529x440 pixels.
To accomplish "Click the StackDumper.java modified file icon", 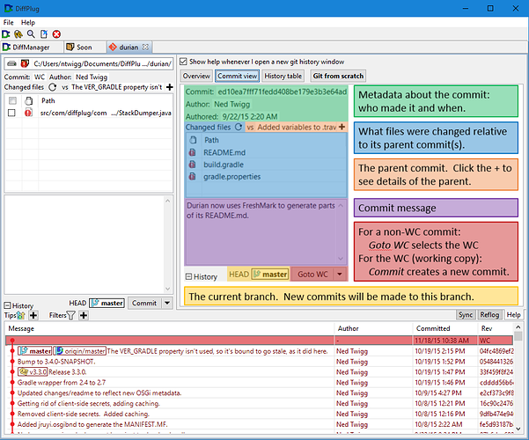I will [x=28, y=113].
